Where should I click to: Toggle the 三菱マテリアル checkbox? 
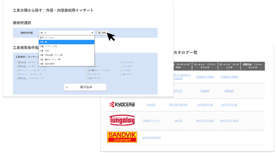(86, 78)
